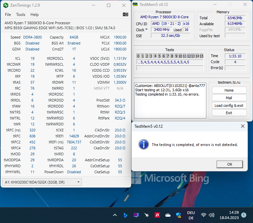Click the Cycle value field showing 4

(235, 62)
